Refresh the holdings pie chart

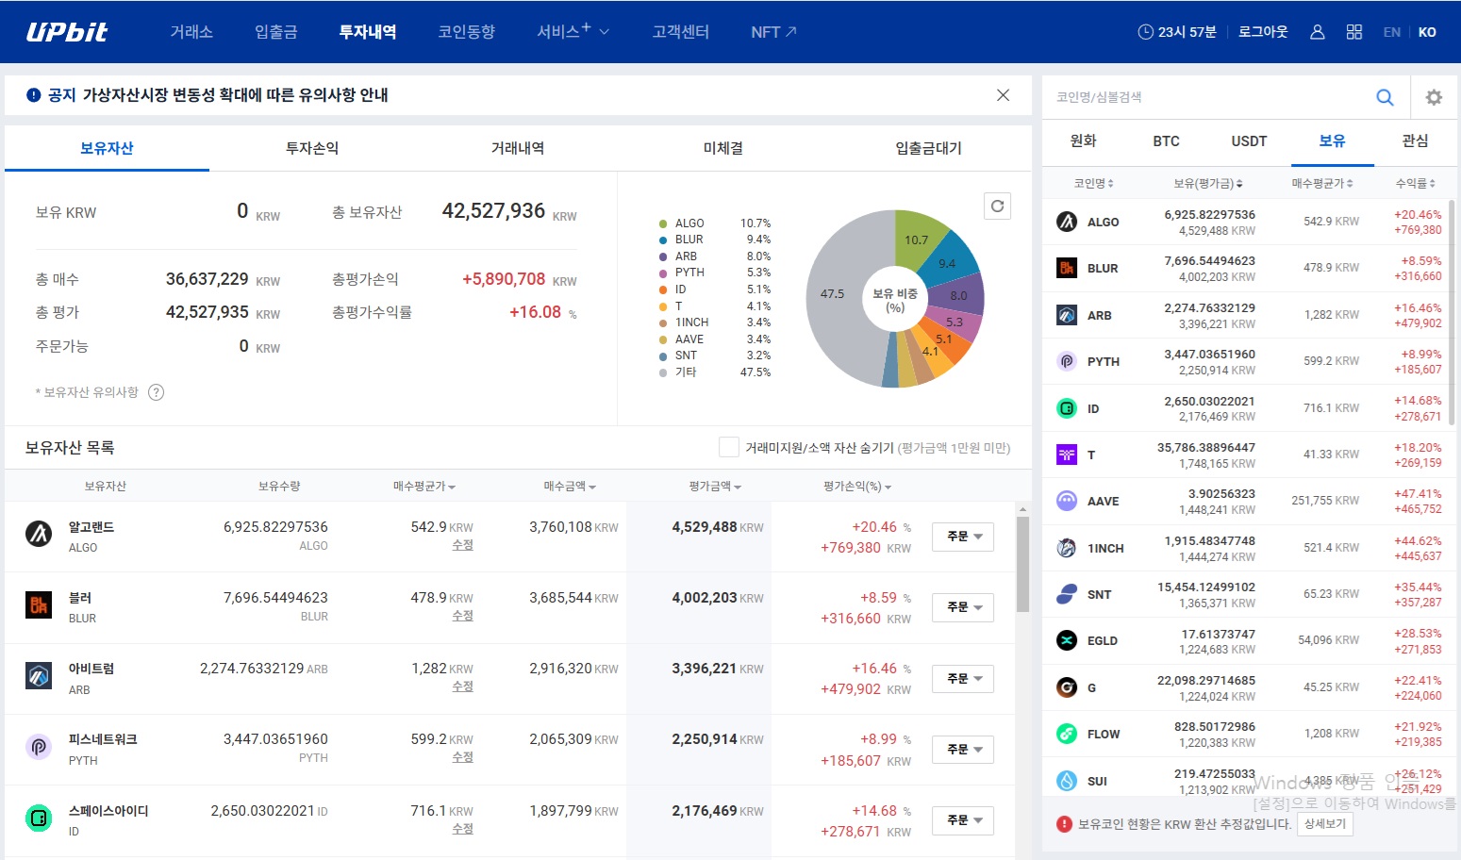997,207
